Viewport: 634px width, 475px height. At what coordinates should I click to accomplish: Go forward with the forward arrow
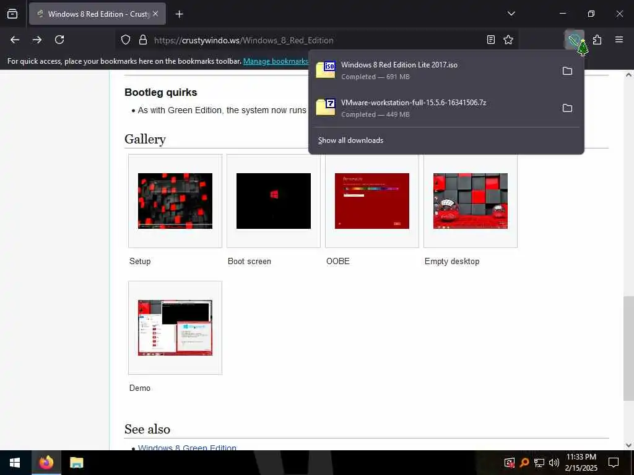coord(37,40)
